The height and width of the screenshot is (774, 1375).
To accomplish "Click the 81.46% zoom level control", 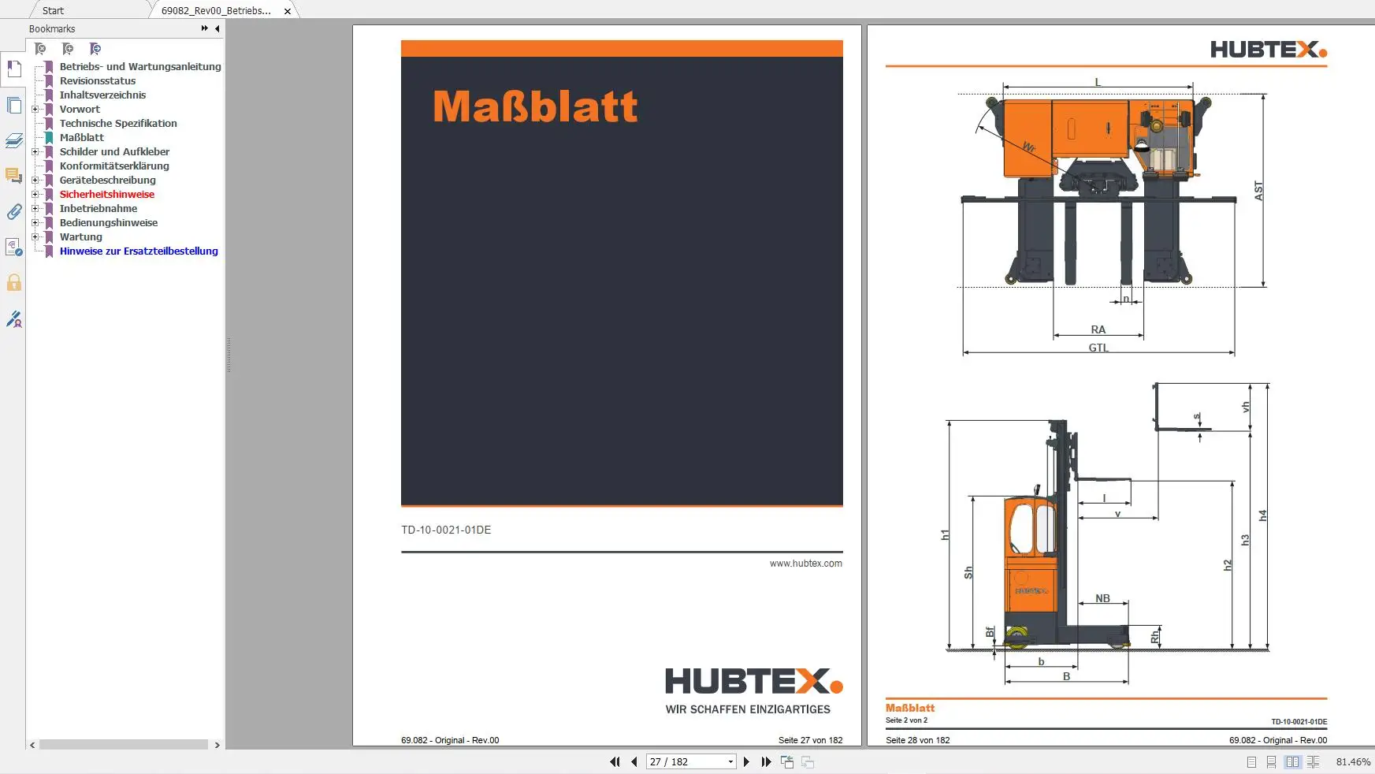I will click(x=1352, y=761).
